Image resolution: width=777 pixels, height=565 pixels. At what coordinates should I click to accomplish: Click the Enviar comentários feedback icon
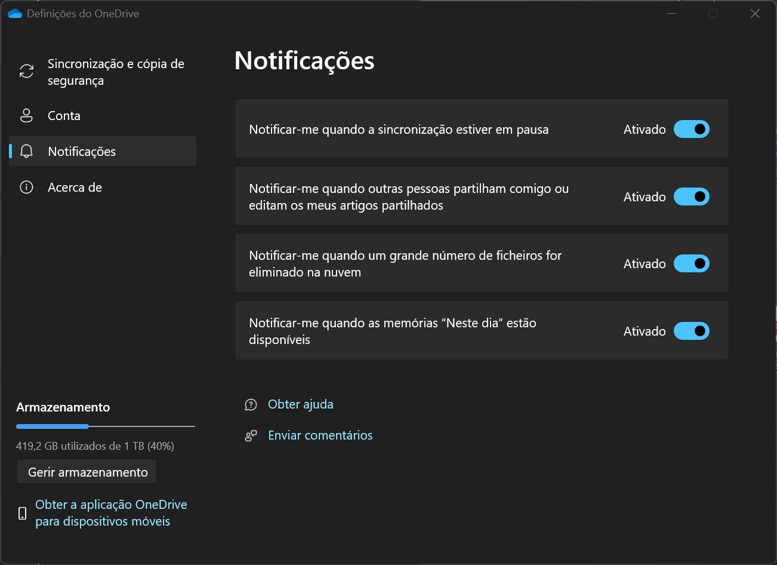251,436
